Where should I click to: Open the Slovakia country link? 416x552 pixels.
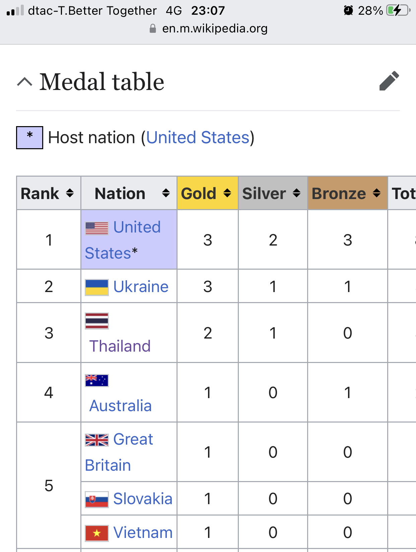143,499
